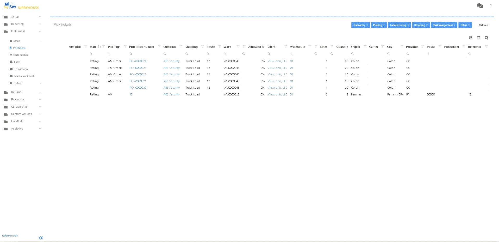
Task: Click the Cartonization icon in sidebar
Action: (x=11, y=55)
